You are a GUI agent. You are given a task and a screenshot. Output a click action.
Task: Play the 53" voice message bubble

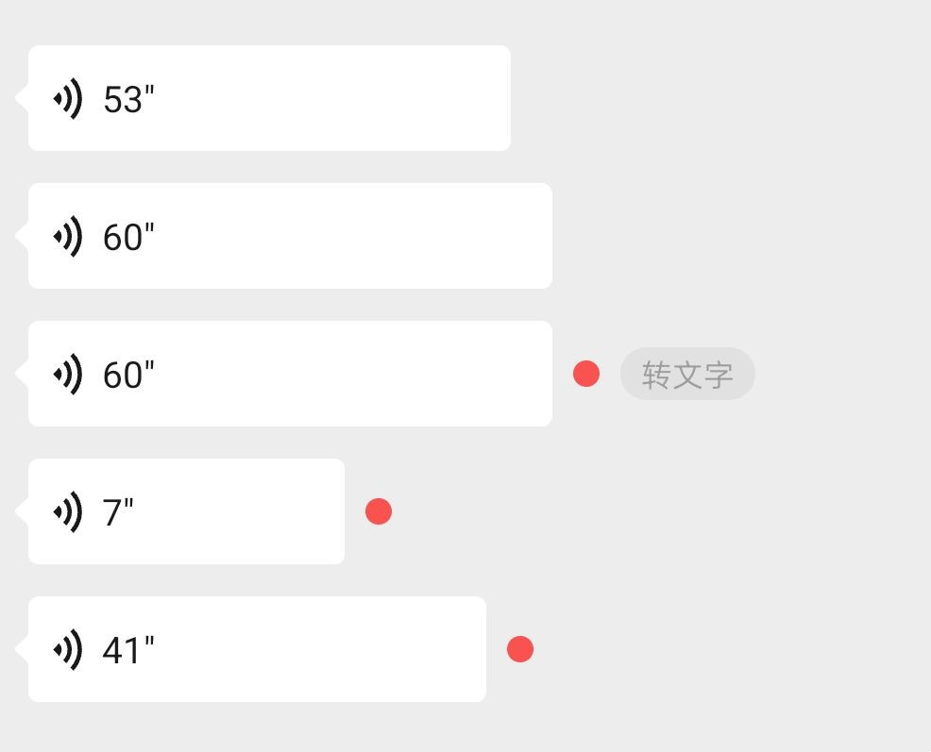pyautogui.click(x=269, y=98)
